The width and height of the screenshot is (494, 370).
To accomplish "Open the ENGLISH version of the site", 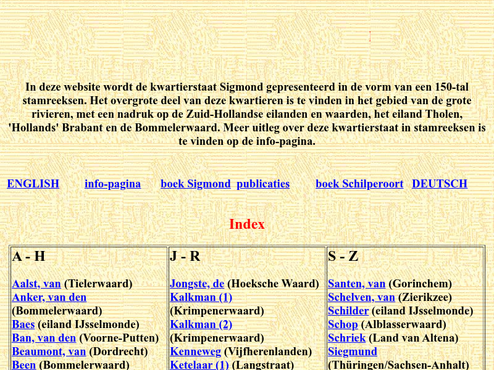I will (33, 184).
